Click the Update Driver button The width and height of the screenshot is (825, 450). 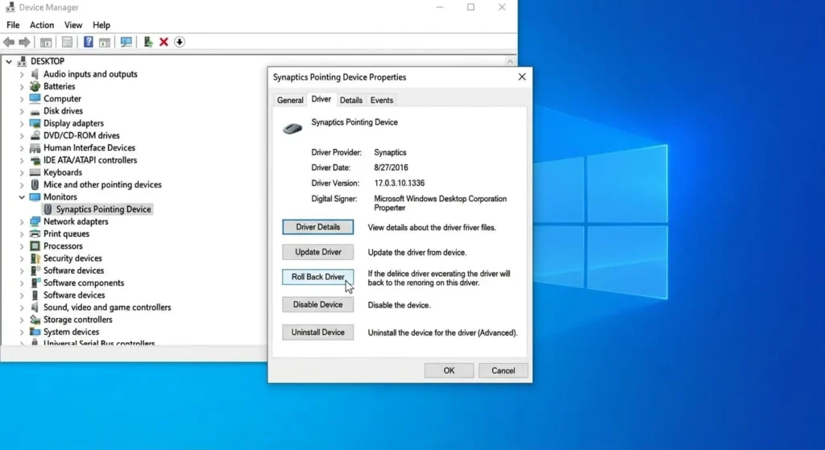[317, 252]
